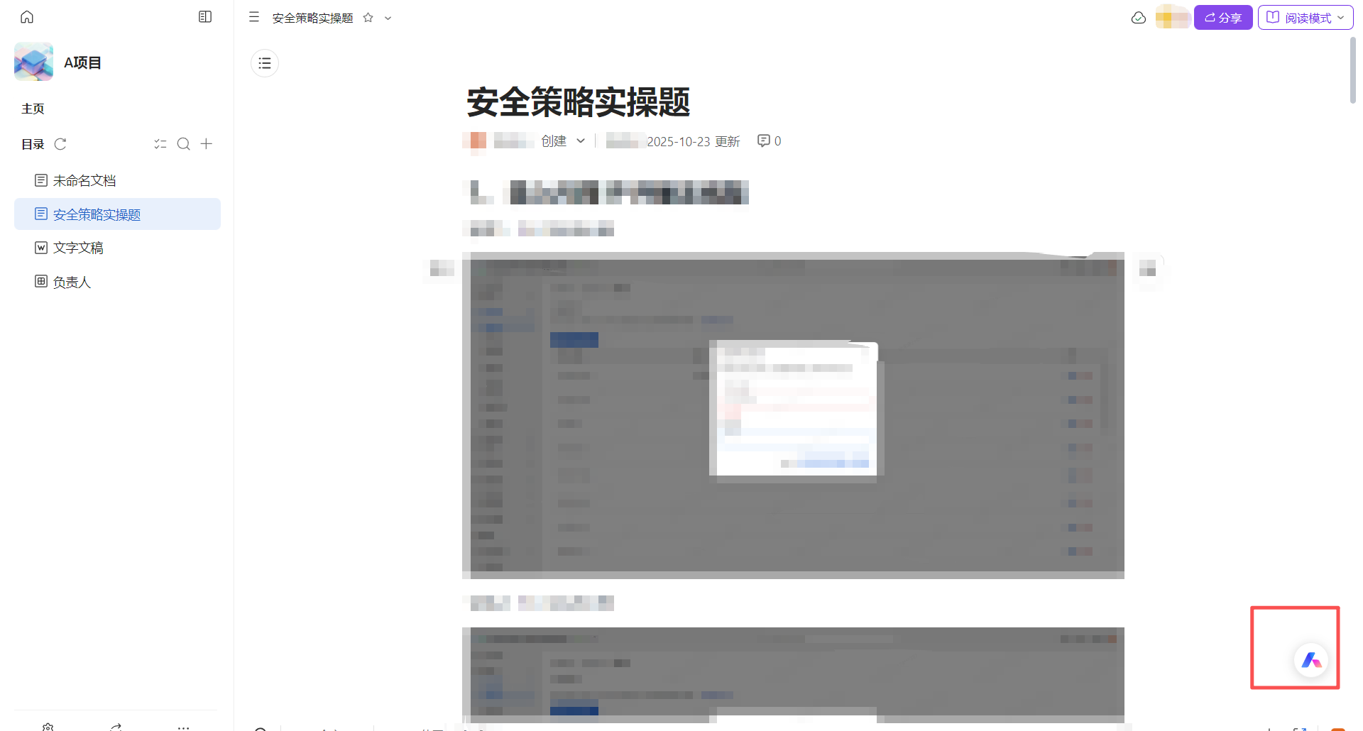Open the 文字文稿 document
1363x731 pixels.
point(117,248)
